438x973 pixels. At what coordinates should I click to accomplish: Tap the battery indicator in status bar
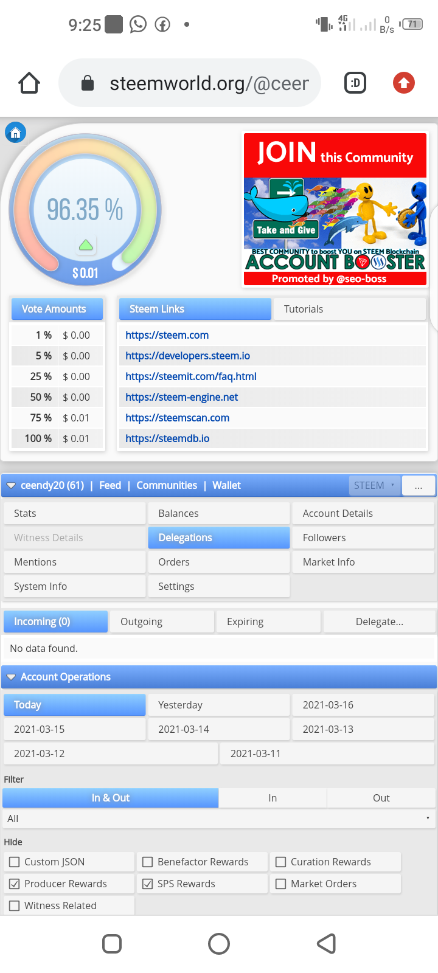pyautogui.click(x=412, y=24)
